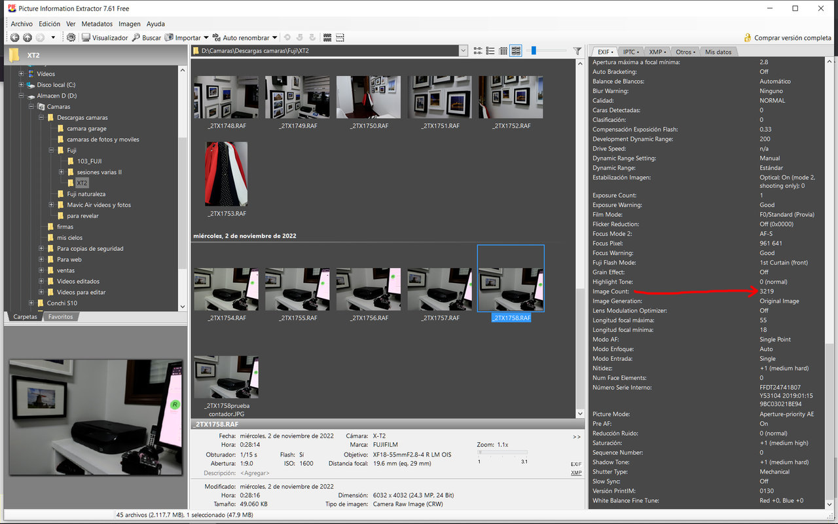Toggle the column details view mode
The height and width of the screenshot is (524, 838).
(x=503, y=51)
